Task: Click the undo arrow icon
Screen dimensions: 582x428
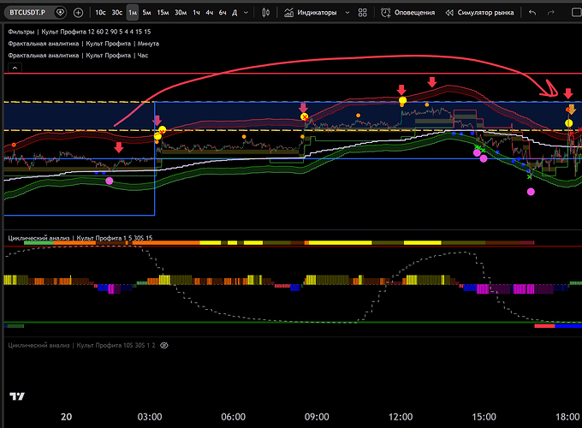Action: [x=532, y=13]
